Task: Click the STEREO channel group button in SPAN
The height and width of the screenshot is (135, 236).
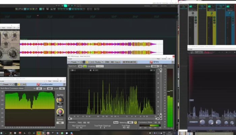Action: 107,62
